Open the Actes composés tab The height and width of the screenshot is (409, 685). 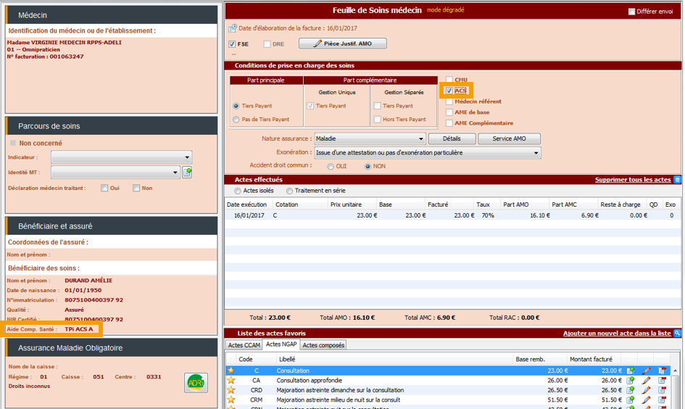323,345
